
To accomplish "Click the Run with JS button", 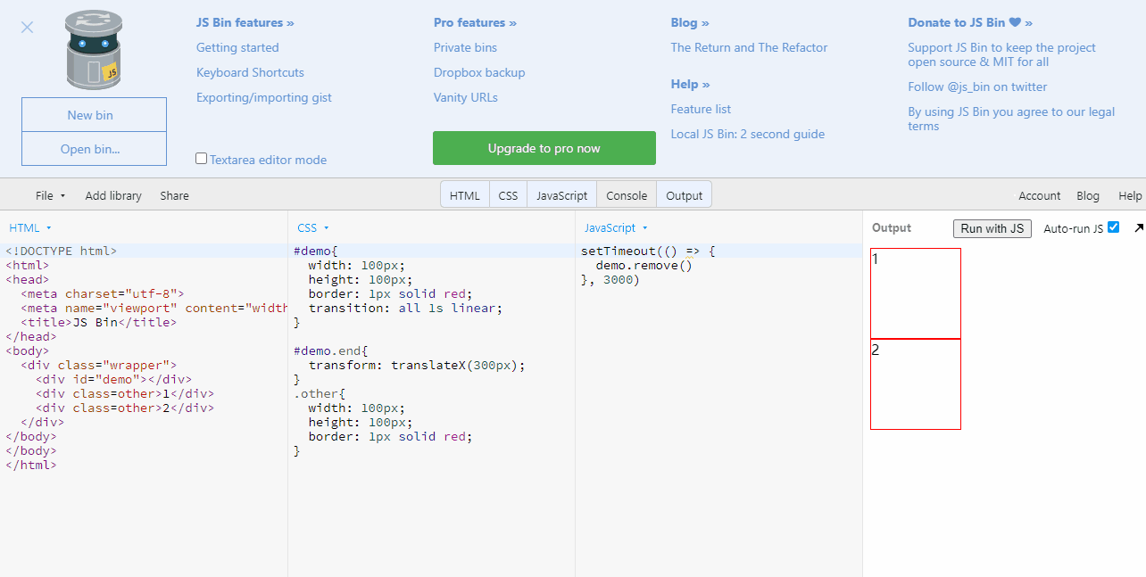I will 992,228.
